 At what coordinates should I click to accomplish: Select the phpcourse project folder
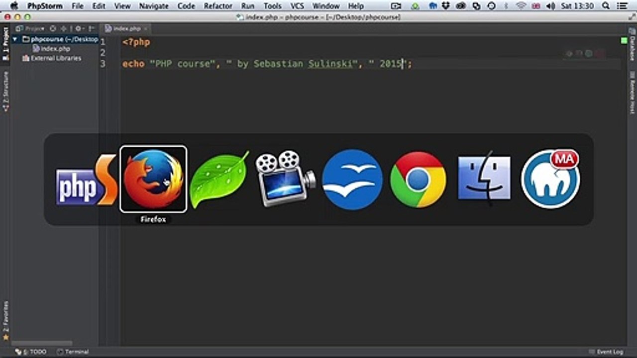60,39
